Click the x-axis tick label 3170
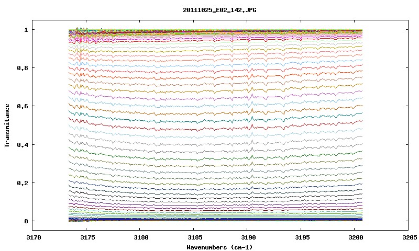Image resolution: width=419 pixels, height=251 pixels. [34, 237]
